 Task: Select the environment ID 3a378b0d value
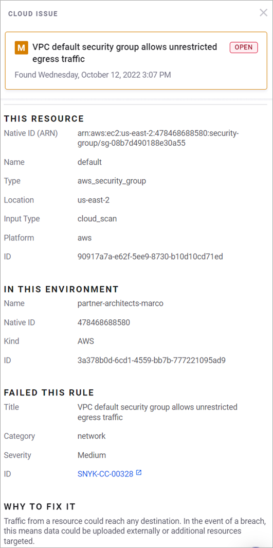point(151,360)
